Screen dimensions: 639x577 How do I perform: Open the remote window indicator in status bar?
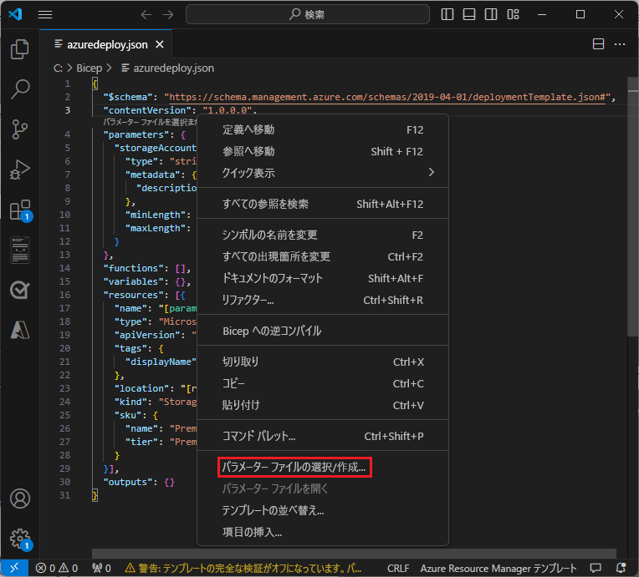click(14, 568)
